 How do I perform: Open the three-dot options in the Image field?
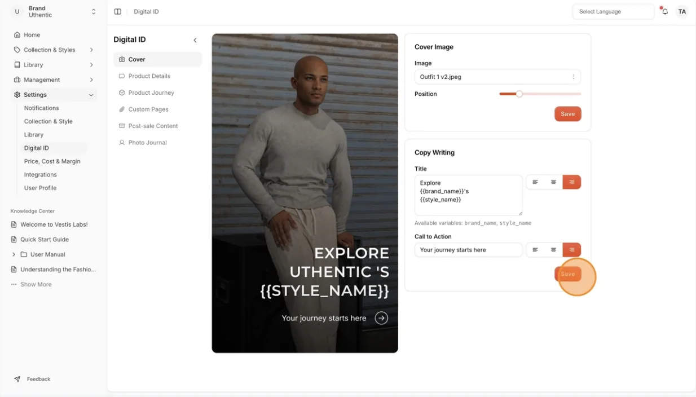coord(573,77)
